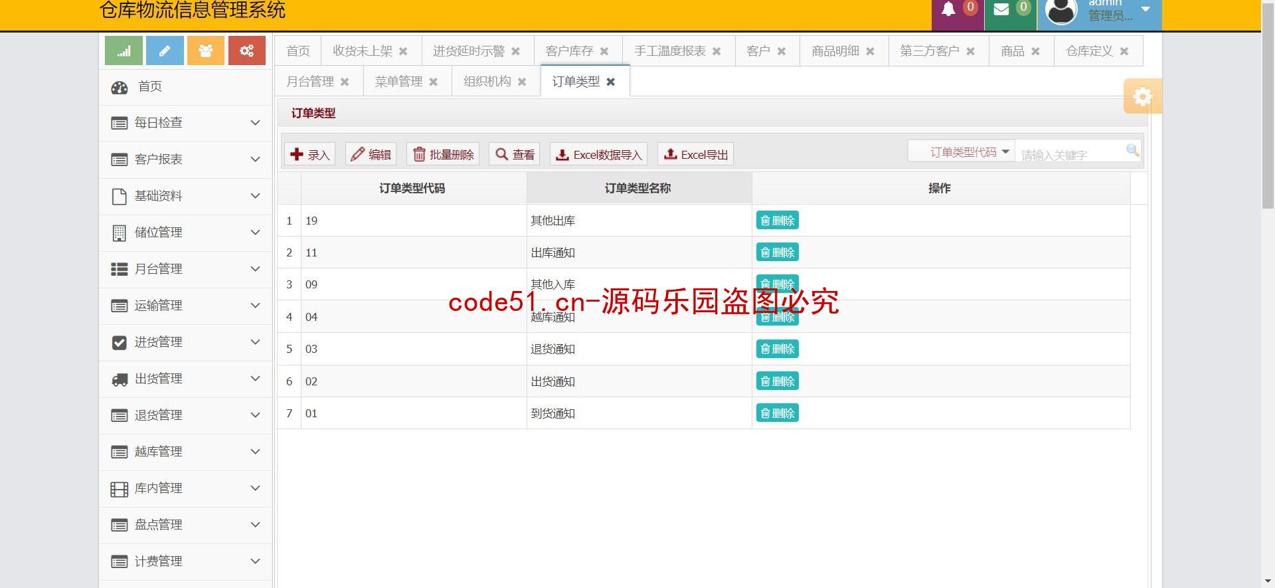Expand the 越库管理 sidebar menu
This screenshot has height=588, width=1275.
pos(185,452)
